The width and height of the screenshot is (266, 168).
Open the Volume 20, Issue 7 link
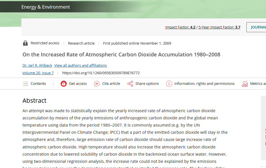38,73
